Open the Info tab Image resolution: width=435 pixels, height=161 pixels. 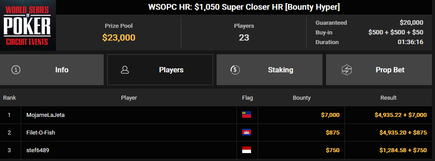52,70
